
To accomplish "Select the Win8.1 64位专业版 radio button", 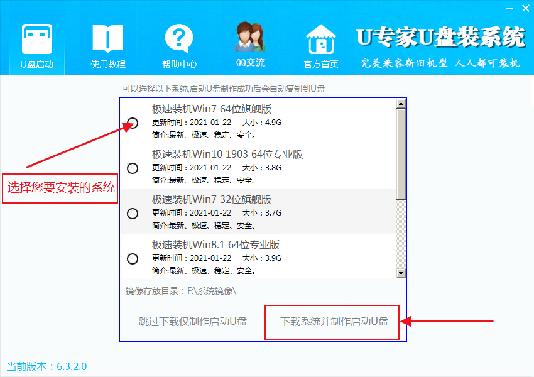I will click(133, 259).
